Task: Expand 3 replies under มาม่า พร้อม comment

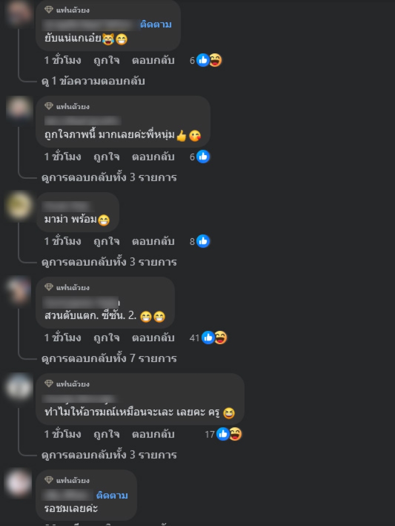Action: [109, 262]
